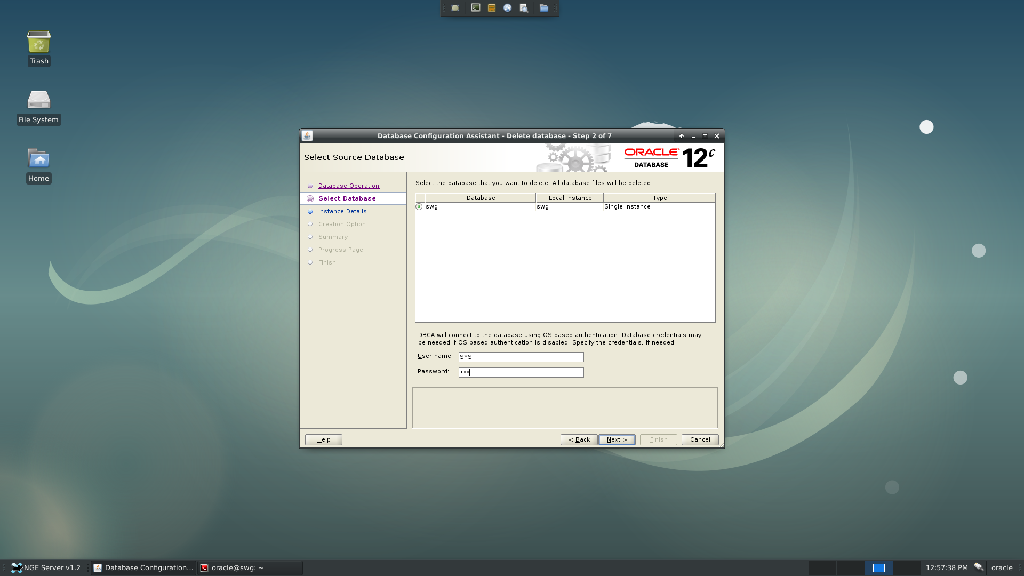
Task: Open the web browser globe icon
Action: (508, 8)
